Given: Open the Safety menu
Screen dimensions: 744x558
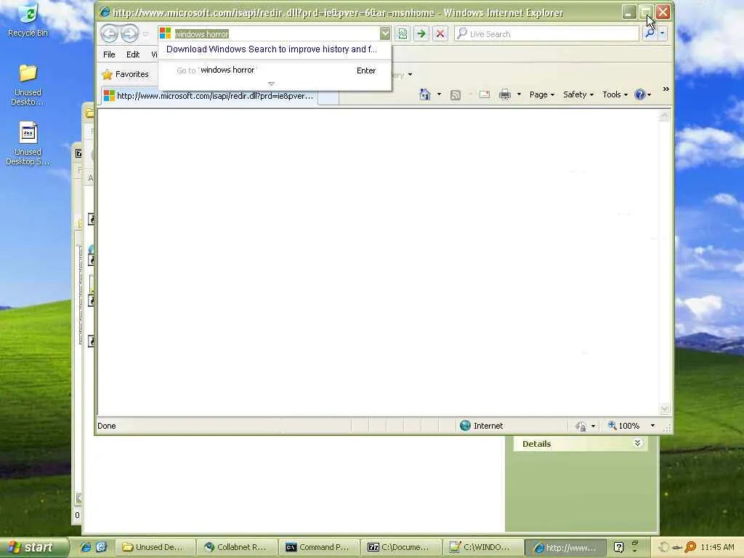Looking at the screenshot, I should pos(578,94).
